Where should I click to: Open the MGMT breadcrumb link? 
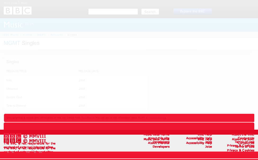[42, 35]
